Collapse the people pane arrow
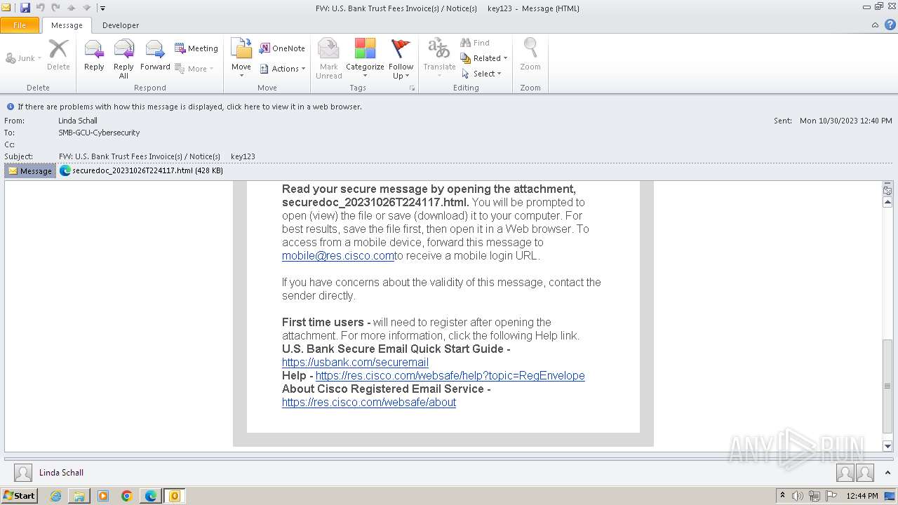 tap(888, 473)
